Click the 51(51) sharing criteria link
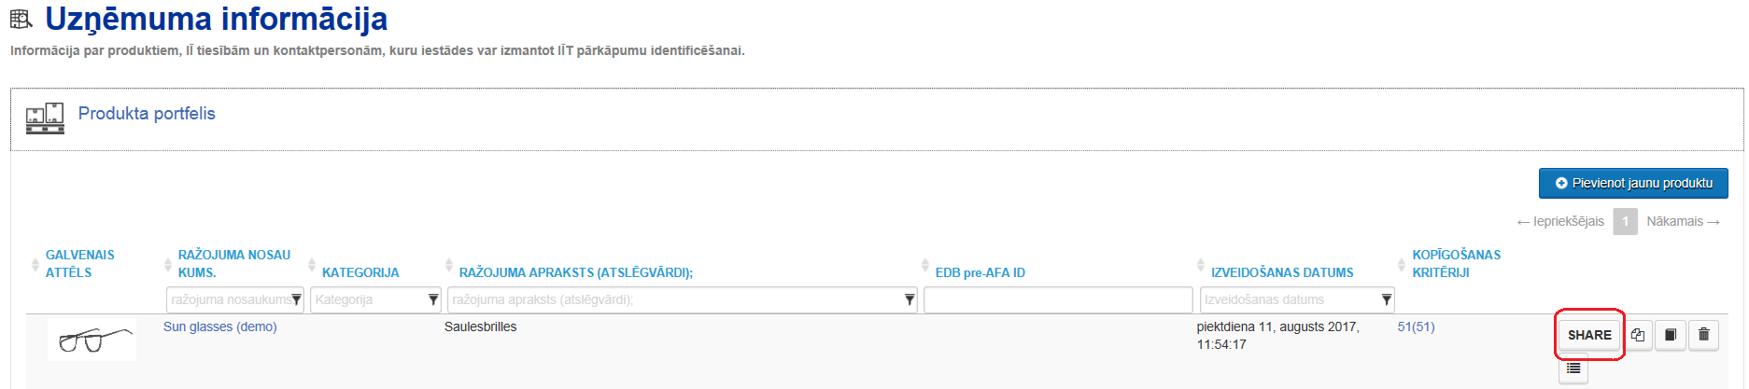Viewport: 1749px width, 389px height. (1416, 326)
